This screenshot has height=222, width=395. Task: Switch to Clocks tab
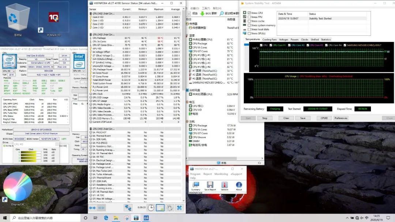pos(304,40)
